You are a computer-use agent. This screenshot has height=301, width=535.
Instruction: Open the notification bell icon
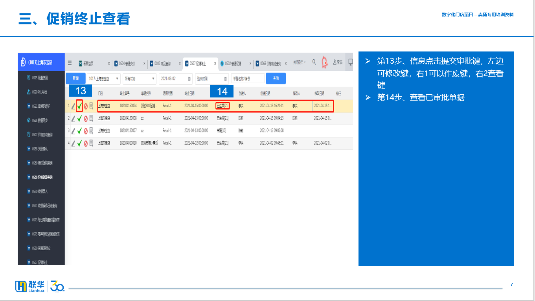[x=325, y=62]
